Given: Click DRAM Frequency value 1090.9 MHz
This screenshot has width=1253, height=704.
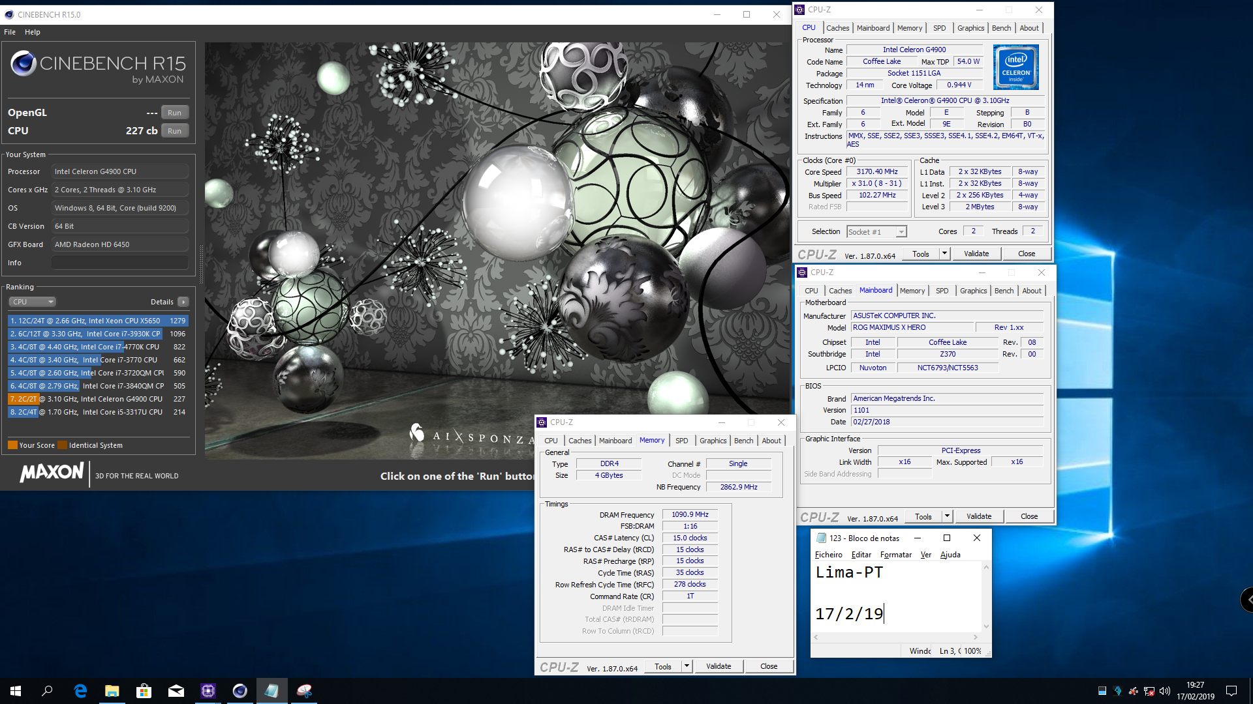Looking at the screenshot, I should 690,514.
